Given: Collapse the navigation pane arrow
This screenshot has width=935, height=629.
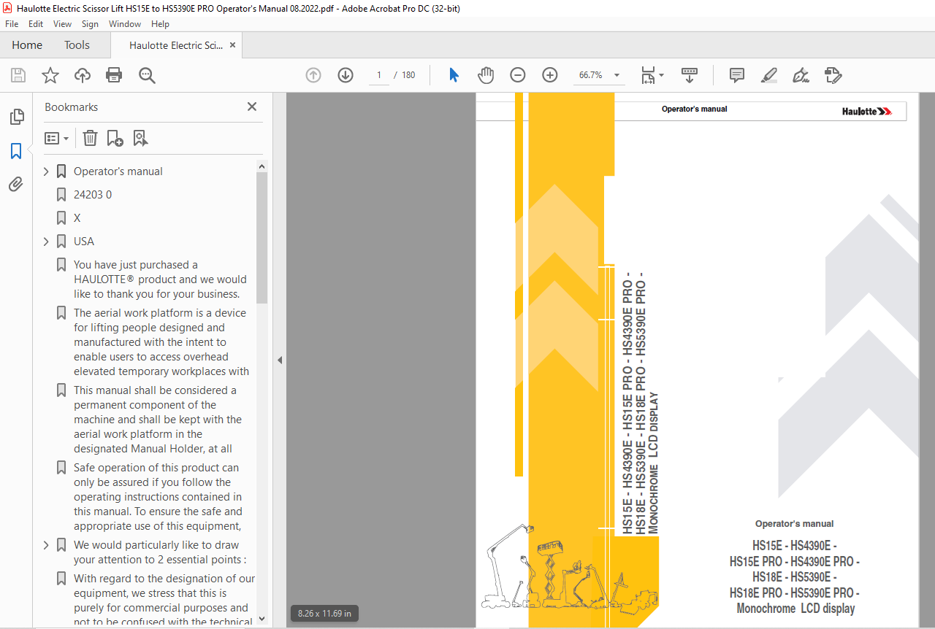Looking at the screenshot, I should (x=280, y=360).
